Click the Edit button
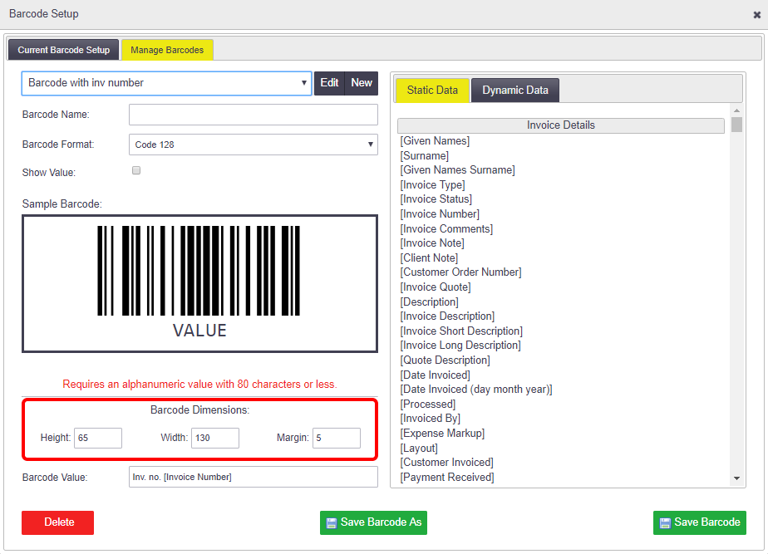768x554 pixels. pyautogui.click(x=329, y=83)
